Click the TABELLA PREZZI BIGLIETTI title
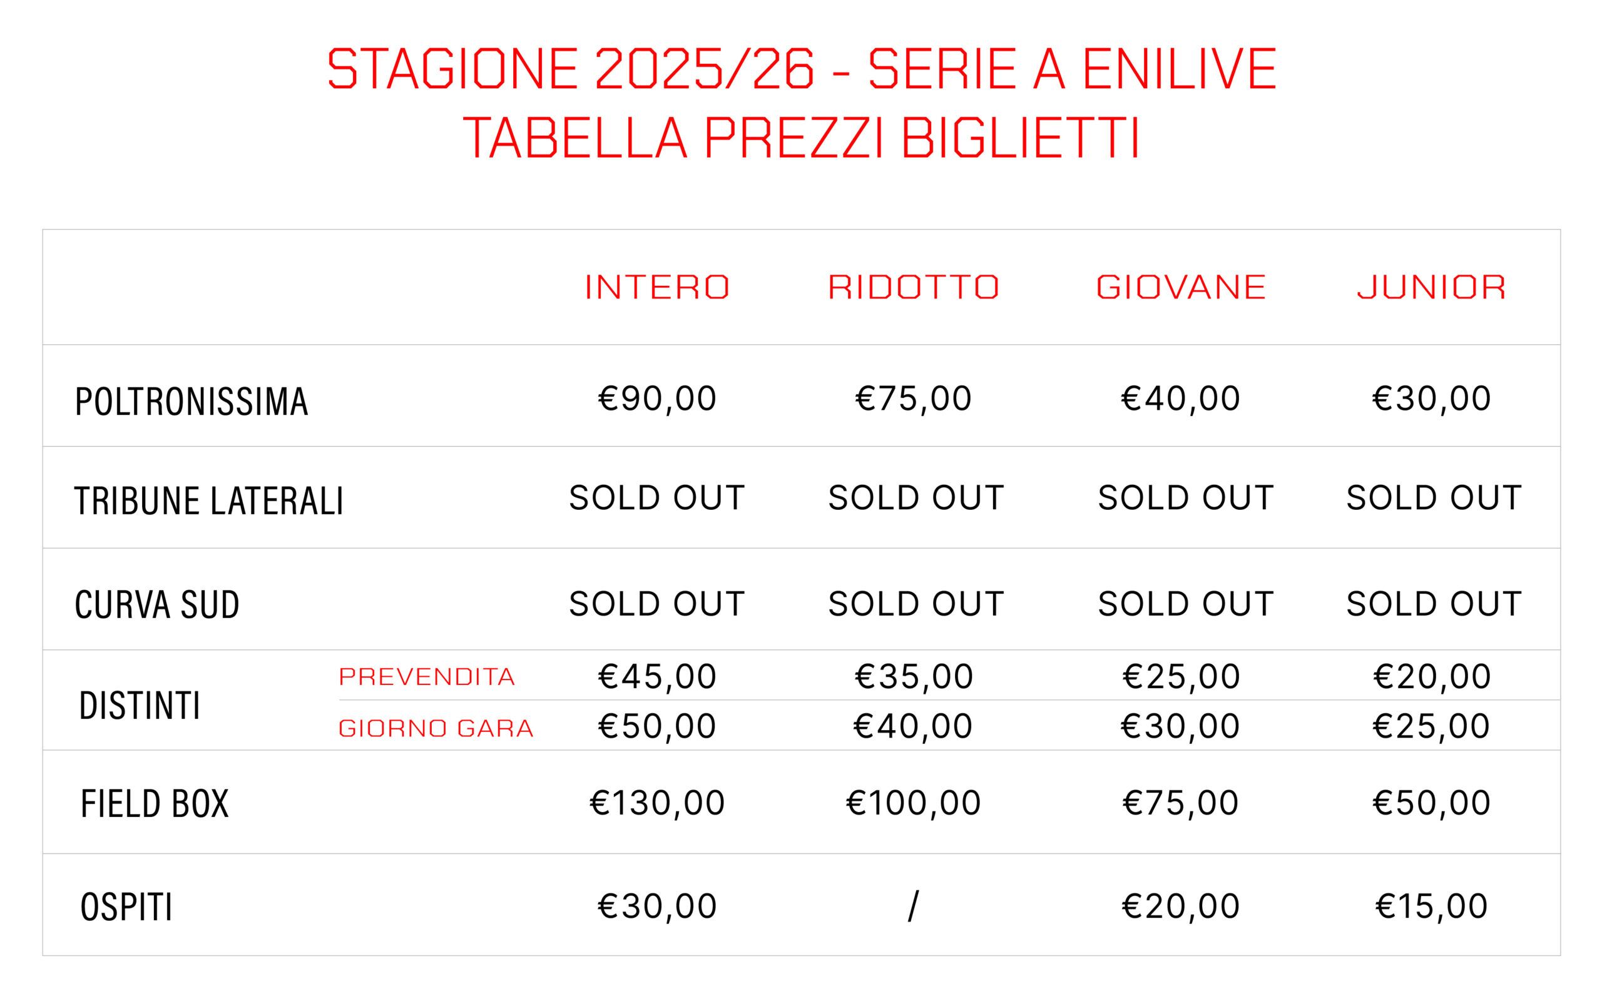 (801, 138)
